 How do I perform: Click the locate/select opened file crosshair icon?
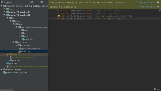(x=32, y=2)
